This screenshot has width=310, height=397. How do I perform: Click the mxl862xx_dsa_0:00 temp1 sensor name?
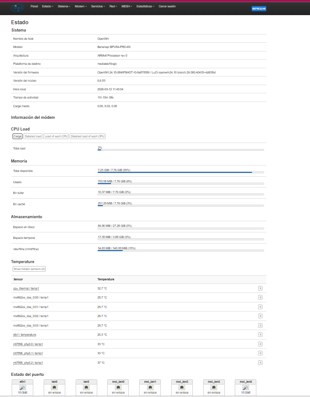30,298
